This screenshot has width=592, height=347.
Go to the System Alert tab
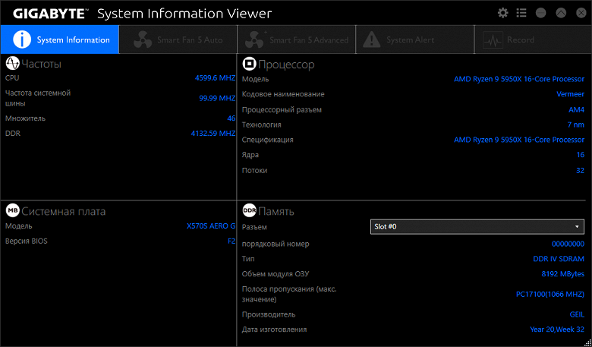[414, 39]
